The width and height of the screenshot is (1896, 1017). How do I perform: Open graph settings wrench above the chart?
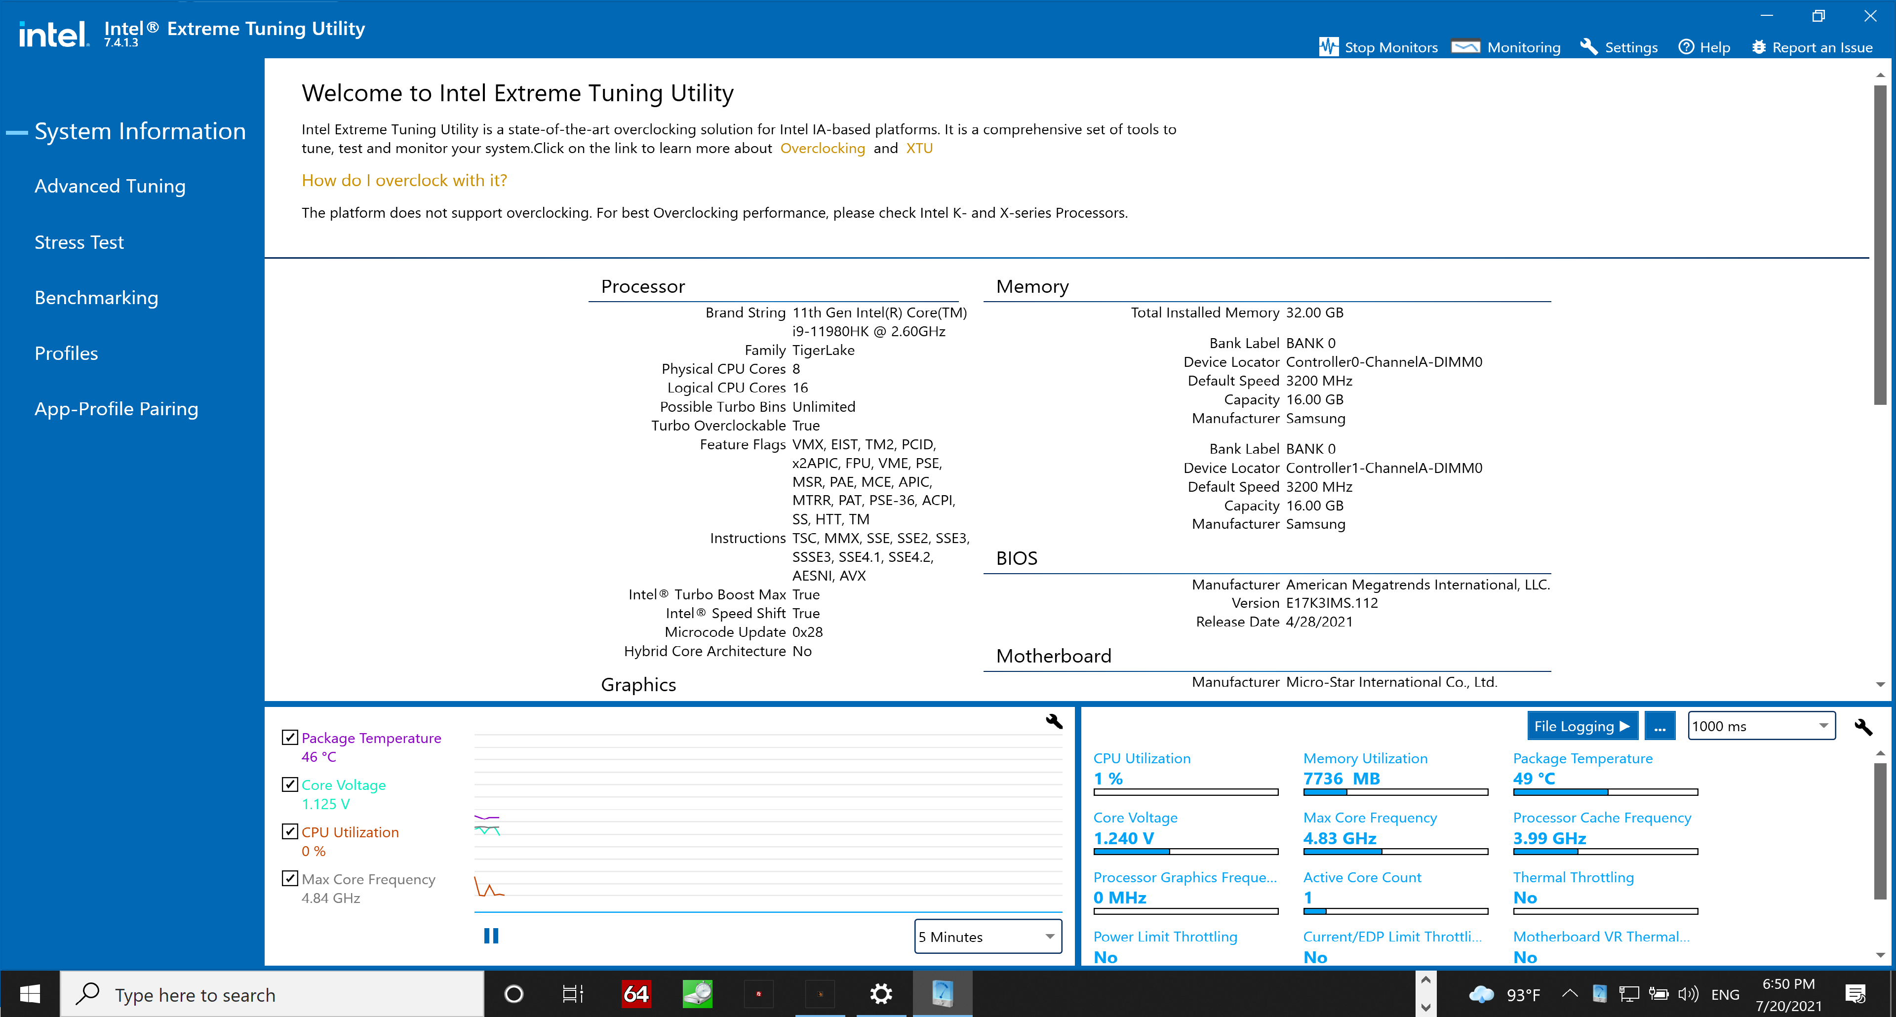tap(1054, 721)
